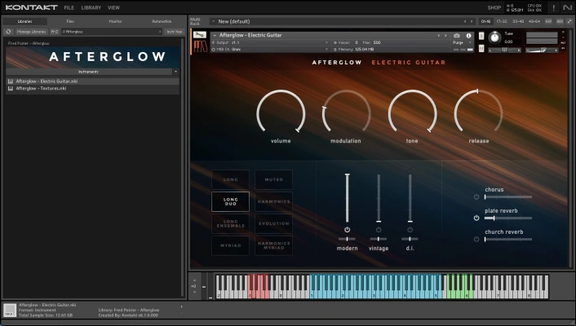Screen dimensions: 576x326
Task: Select the MYRIAD articulation button
Action: 230,245
